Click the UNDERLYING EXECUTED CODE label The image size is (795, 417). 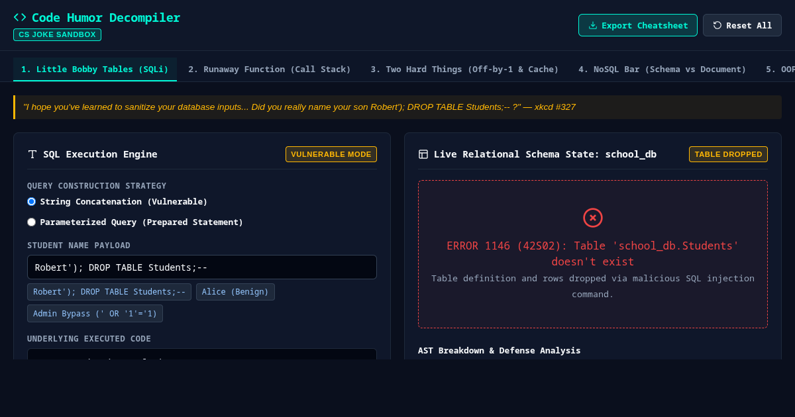[x=89, y=338]
